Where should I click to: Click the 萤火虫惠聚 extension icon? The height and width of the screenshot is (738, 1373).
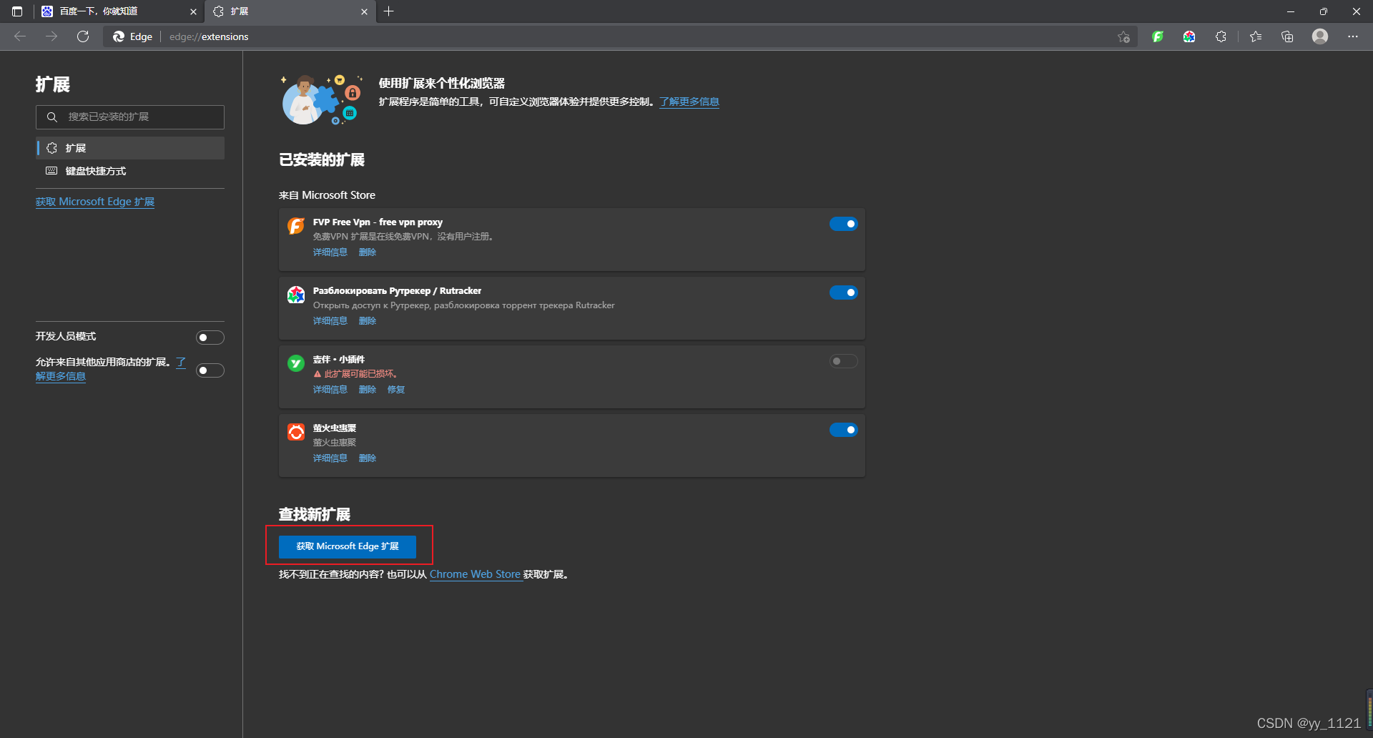pyautogui.click(x=296, y=432)
